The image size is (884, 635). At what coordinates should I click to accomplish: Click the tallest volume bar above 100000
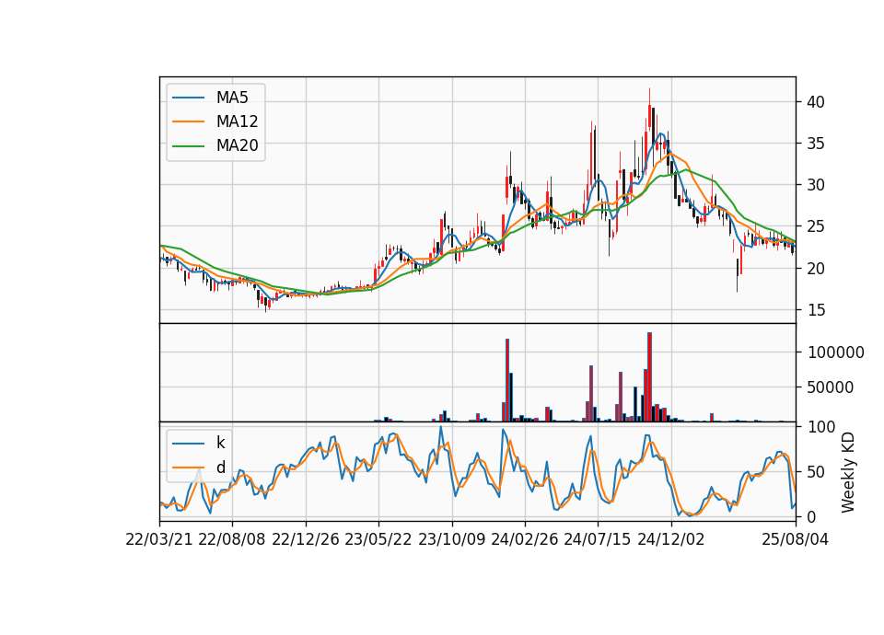[x=649, y=377]
